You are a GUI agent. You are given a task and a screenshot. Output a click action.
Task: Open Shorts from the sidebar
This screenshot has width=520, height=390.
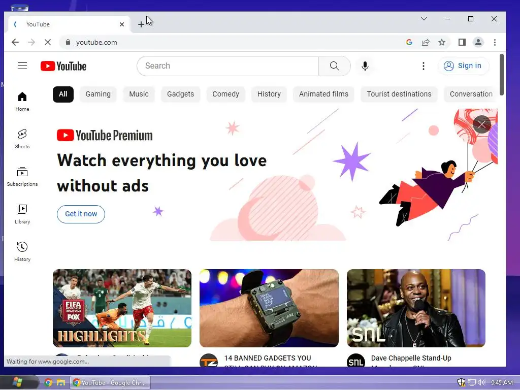pos(22,139)
